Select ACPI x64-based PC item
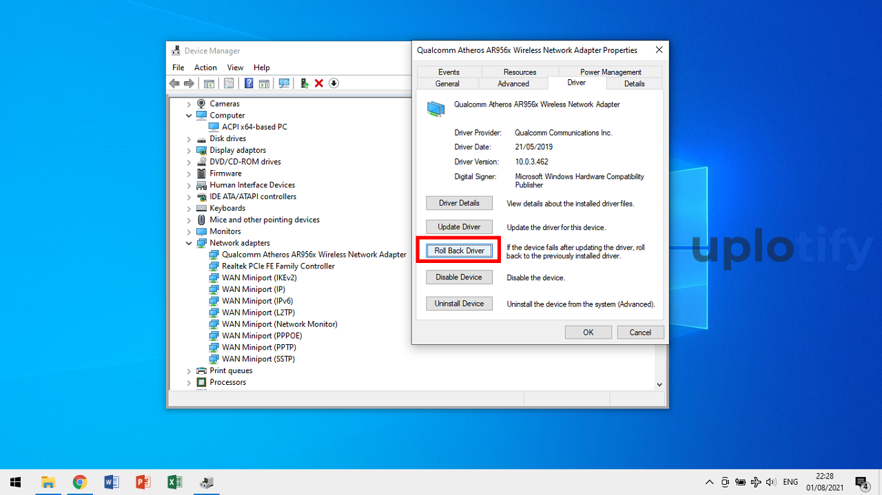This screenshot has width=882, height=495. pyautogui.click(x=254, y=127)
